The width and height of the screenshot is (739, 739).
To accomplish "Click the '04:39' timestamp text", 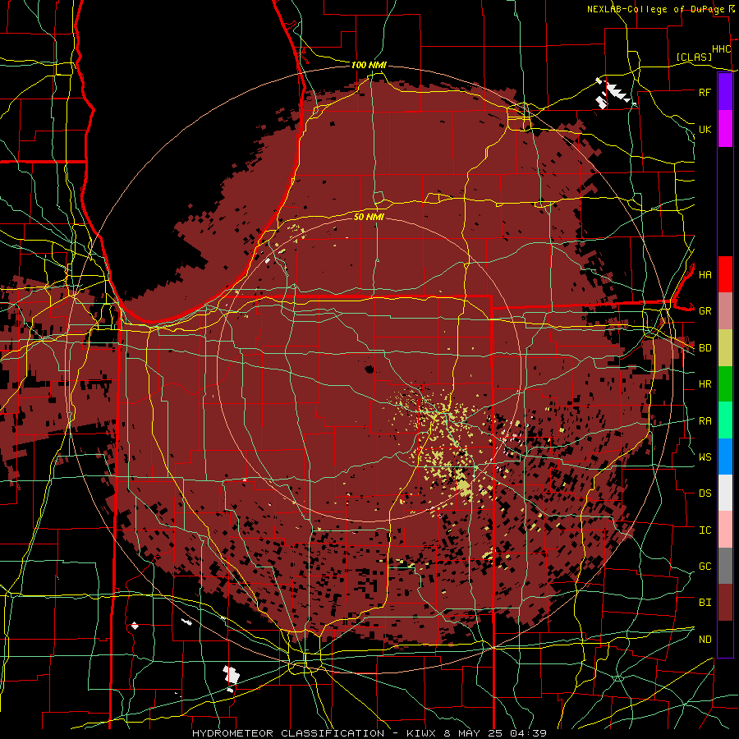I will pos(529,733).
